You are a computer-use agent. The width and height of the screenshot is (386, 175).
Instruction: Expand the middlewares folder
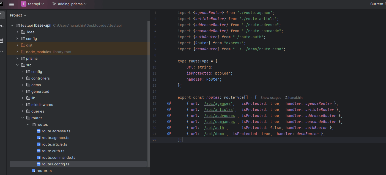tap(23, 105)
